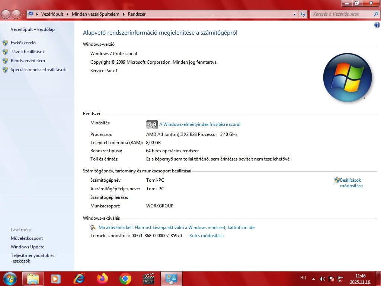The image size is (381, 286).
Task: Expand breadcrumb arrow before Vezérlőpult
Action: (x=37, y=14)
